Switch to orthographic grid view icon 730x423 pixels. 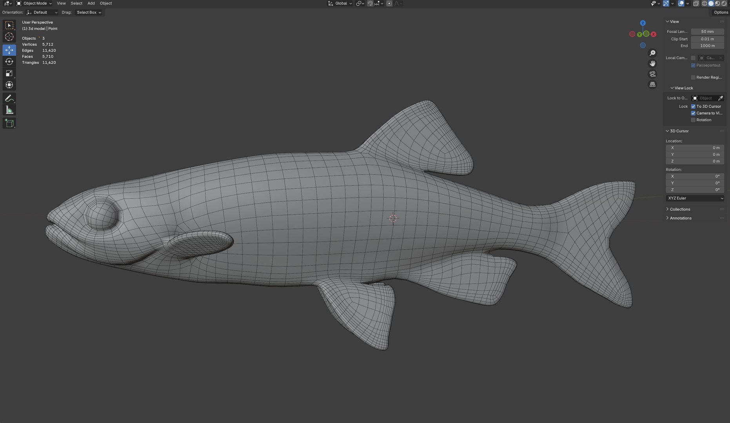pyautogui.click(x=652, y=84)
